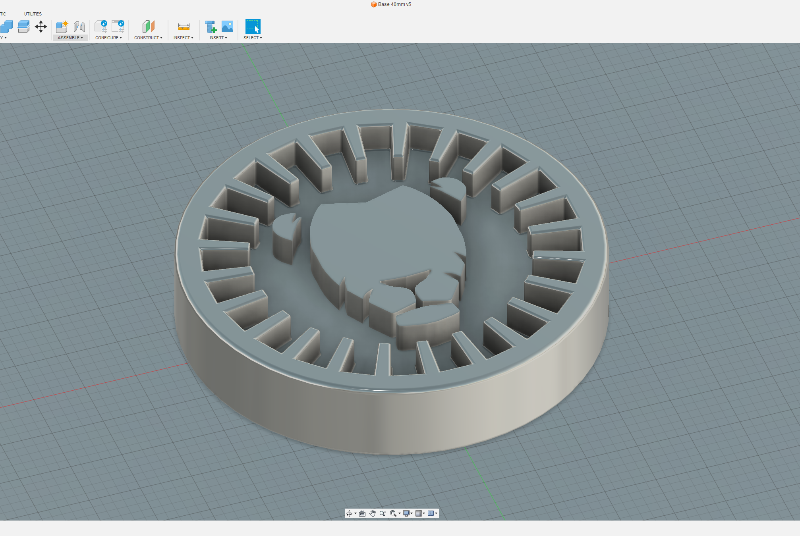
Task: Click the Zoom Window fit icon
Action: pyautogui.click(x=393, y=513)
